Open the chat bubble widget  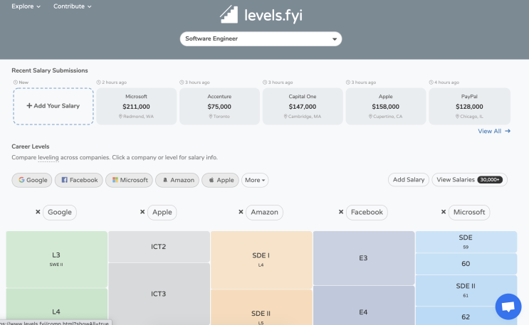(508, 307)
